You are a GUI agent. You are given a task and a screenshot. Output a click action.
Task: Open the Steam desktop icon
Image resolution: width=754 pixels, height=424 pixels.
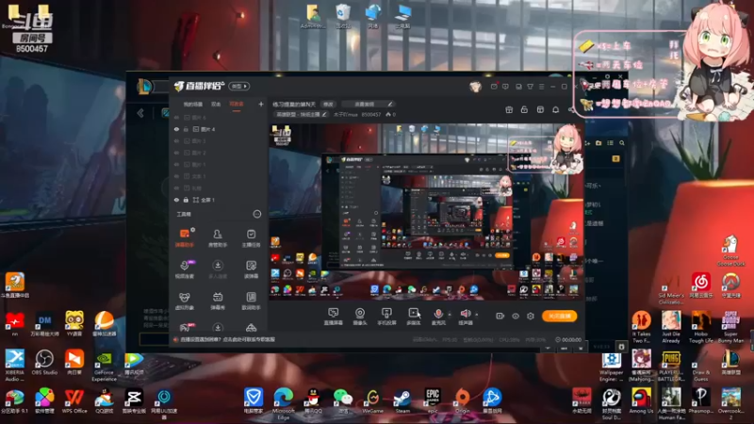click(x=402, y=401)
